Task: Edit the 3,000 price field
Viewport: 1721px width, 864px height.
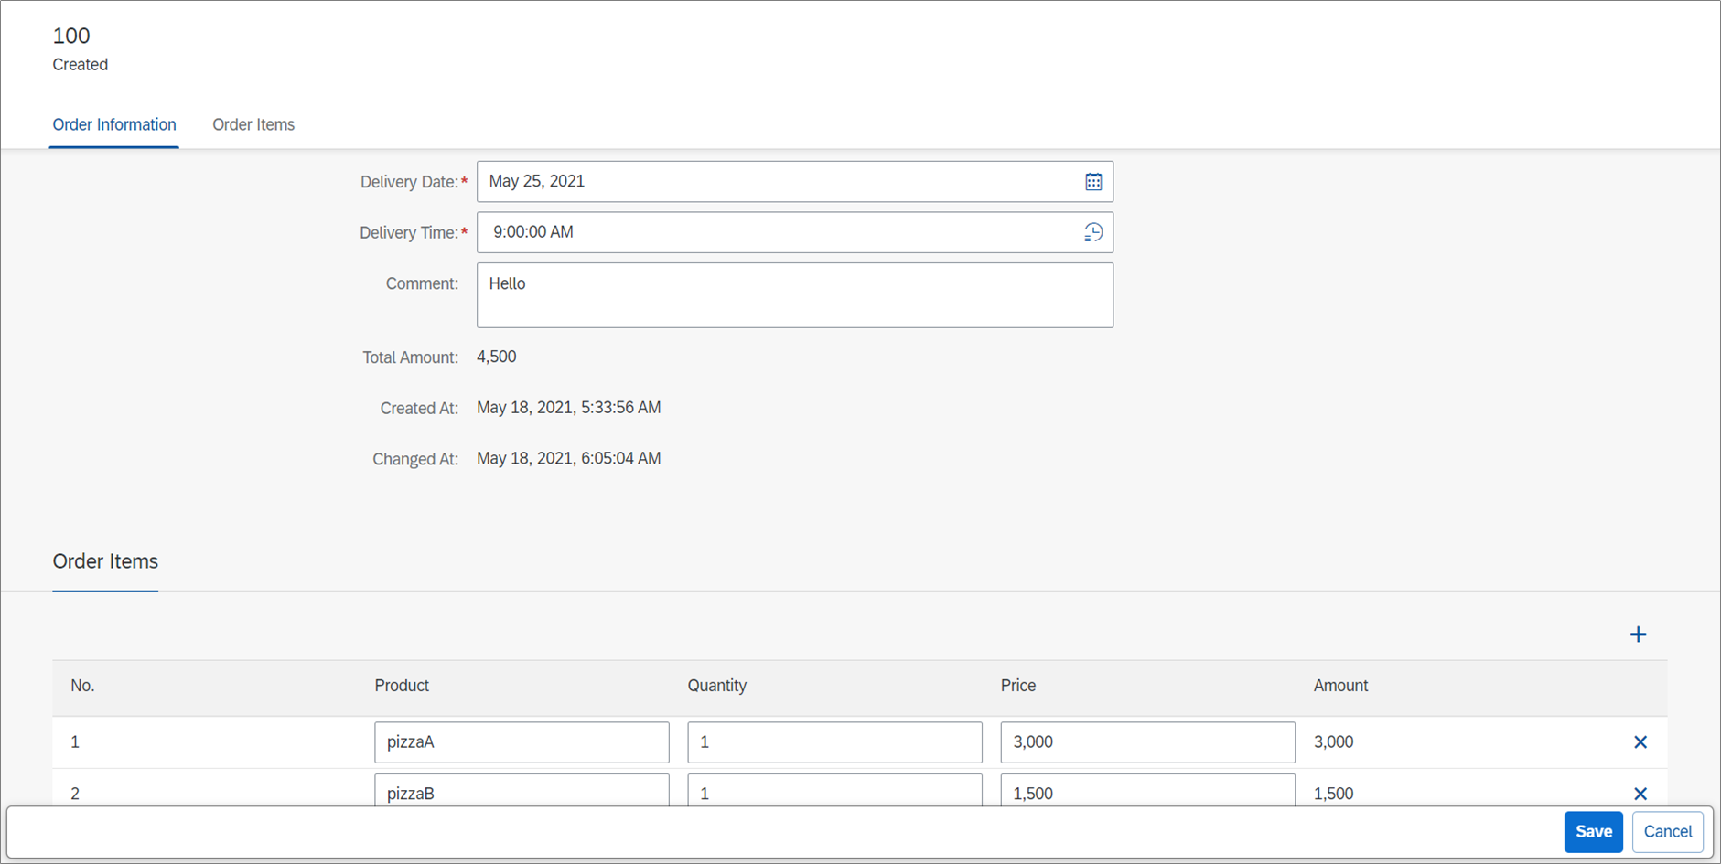Action: [1147, 742]
